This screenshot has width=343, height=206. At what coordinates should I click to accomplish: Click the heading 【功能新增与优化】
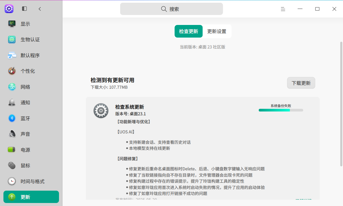133,122
